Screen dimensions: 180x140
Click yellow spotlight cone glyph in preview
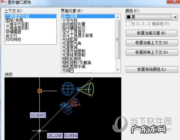click(85, 89)
